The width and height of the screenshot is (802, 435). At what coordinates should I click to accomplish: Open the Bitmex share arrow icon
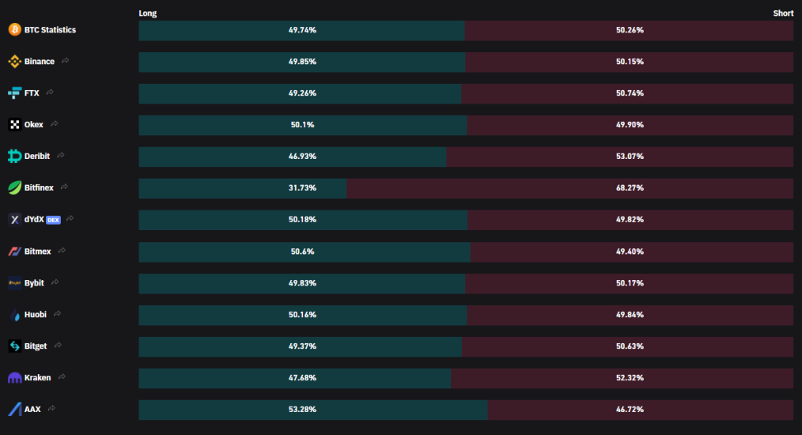point(62,251)
